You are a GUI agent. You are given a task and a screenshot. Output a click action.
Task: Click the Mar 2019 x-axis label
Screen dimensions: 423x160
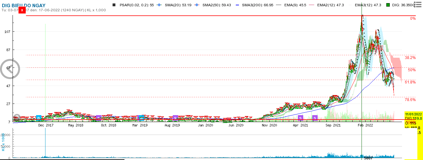[140, 125]
